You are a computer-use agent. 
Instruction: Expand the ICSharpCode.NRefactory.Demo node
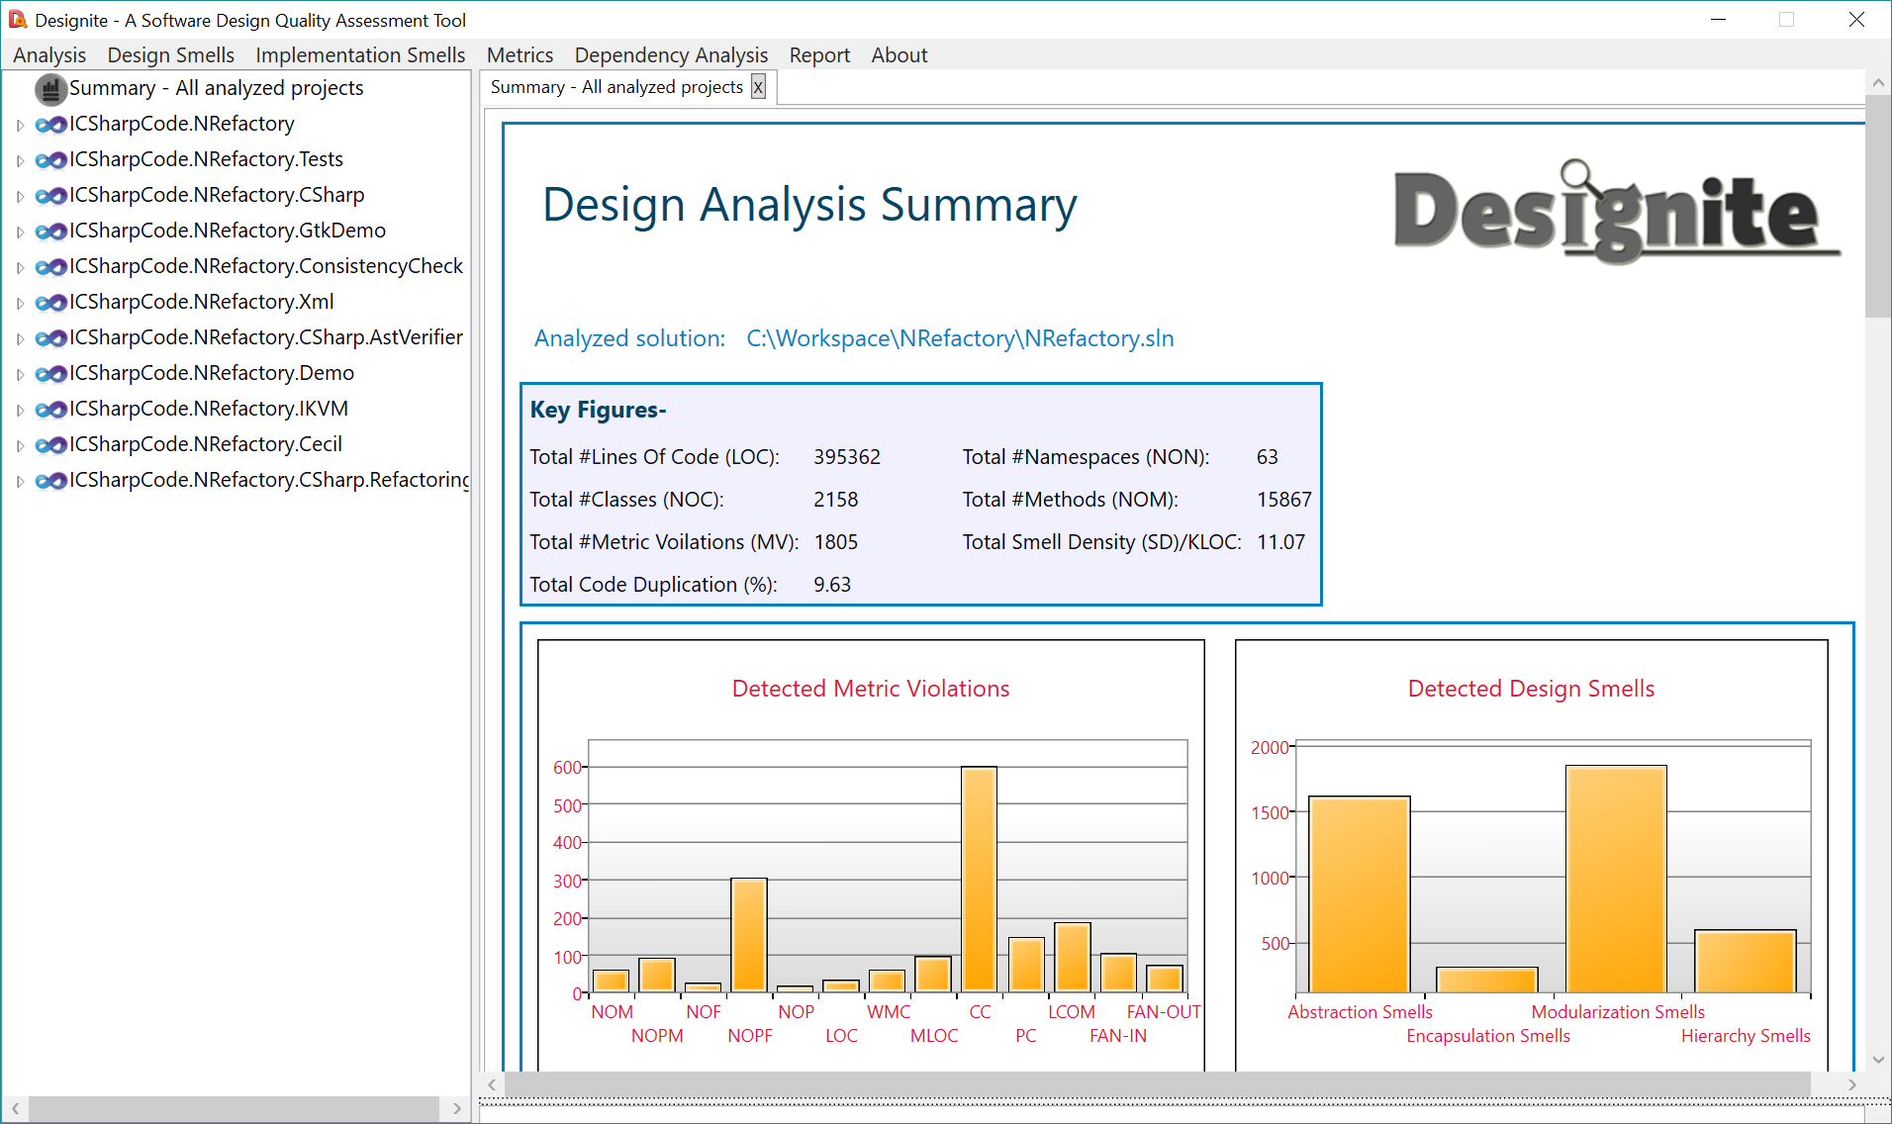coord(20,375)
